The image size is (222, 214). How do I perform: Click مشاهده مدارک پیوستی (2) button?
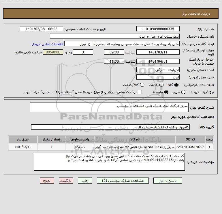pyautogui.click(x=123, y=181)
